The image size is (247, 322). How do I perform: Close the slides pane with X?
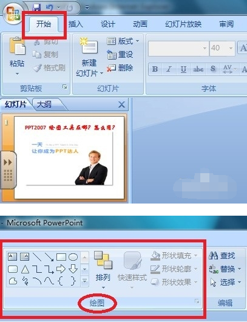click(121, 104)
